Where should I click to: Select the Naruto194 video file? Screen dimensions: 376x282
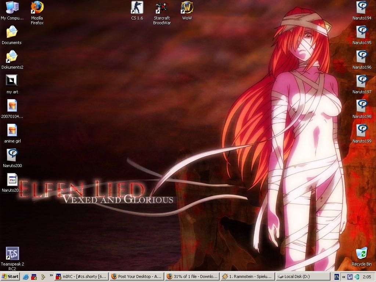point(362,11)
